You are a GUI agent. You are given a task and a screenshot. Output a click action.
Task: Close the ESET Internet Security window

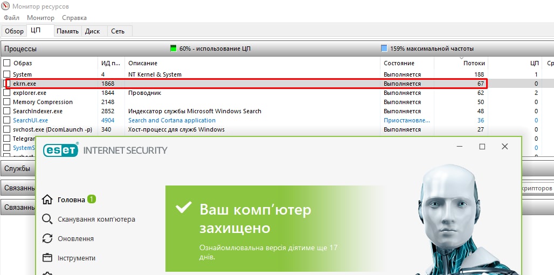(x=505, y=146)
